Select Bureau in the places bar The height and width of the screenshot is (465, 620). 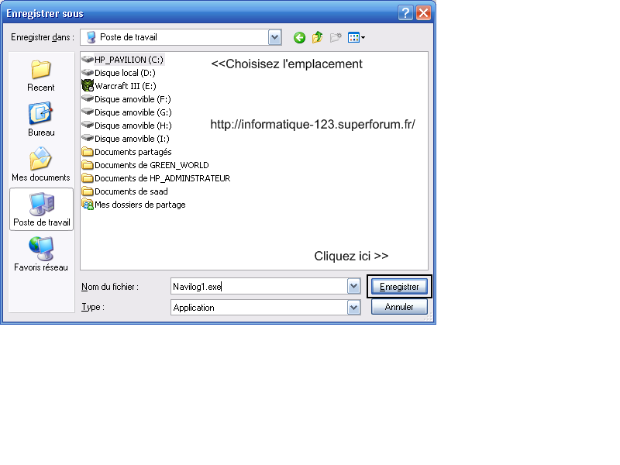coord(41,120)
